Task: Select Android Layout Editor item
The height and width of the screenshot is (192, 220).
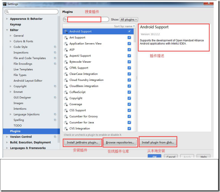Action: (x=28, y=81)
